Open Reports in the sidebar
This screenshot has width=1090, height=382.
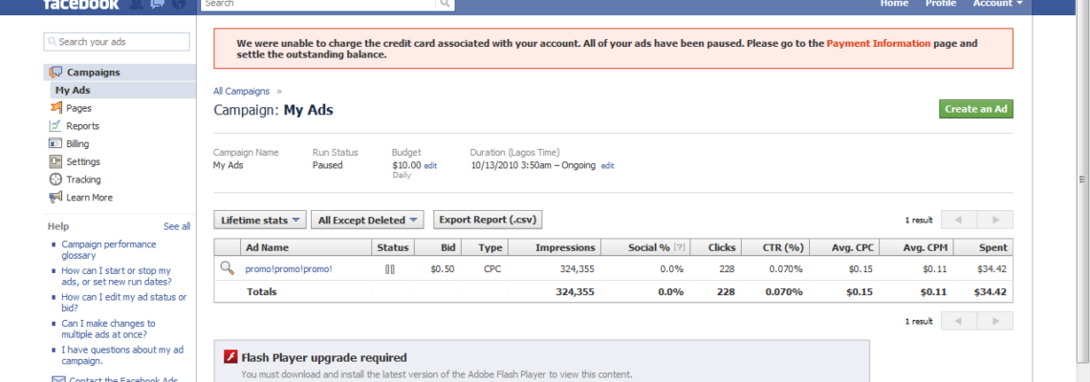click(x=83, y=126)
